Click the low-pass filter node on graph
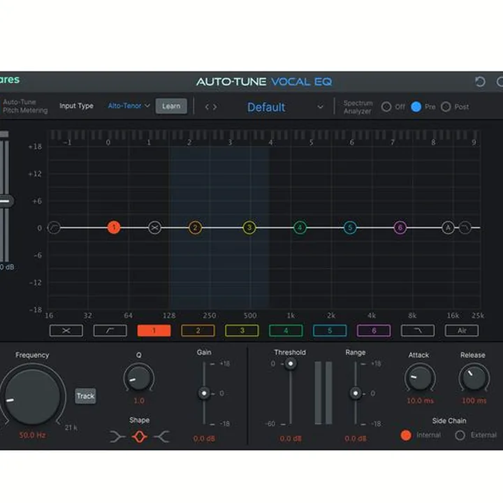This screenshot has width=503, height=503. point(465,228)
